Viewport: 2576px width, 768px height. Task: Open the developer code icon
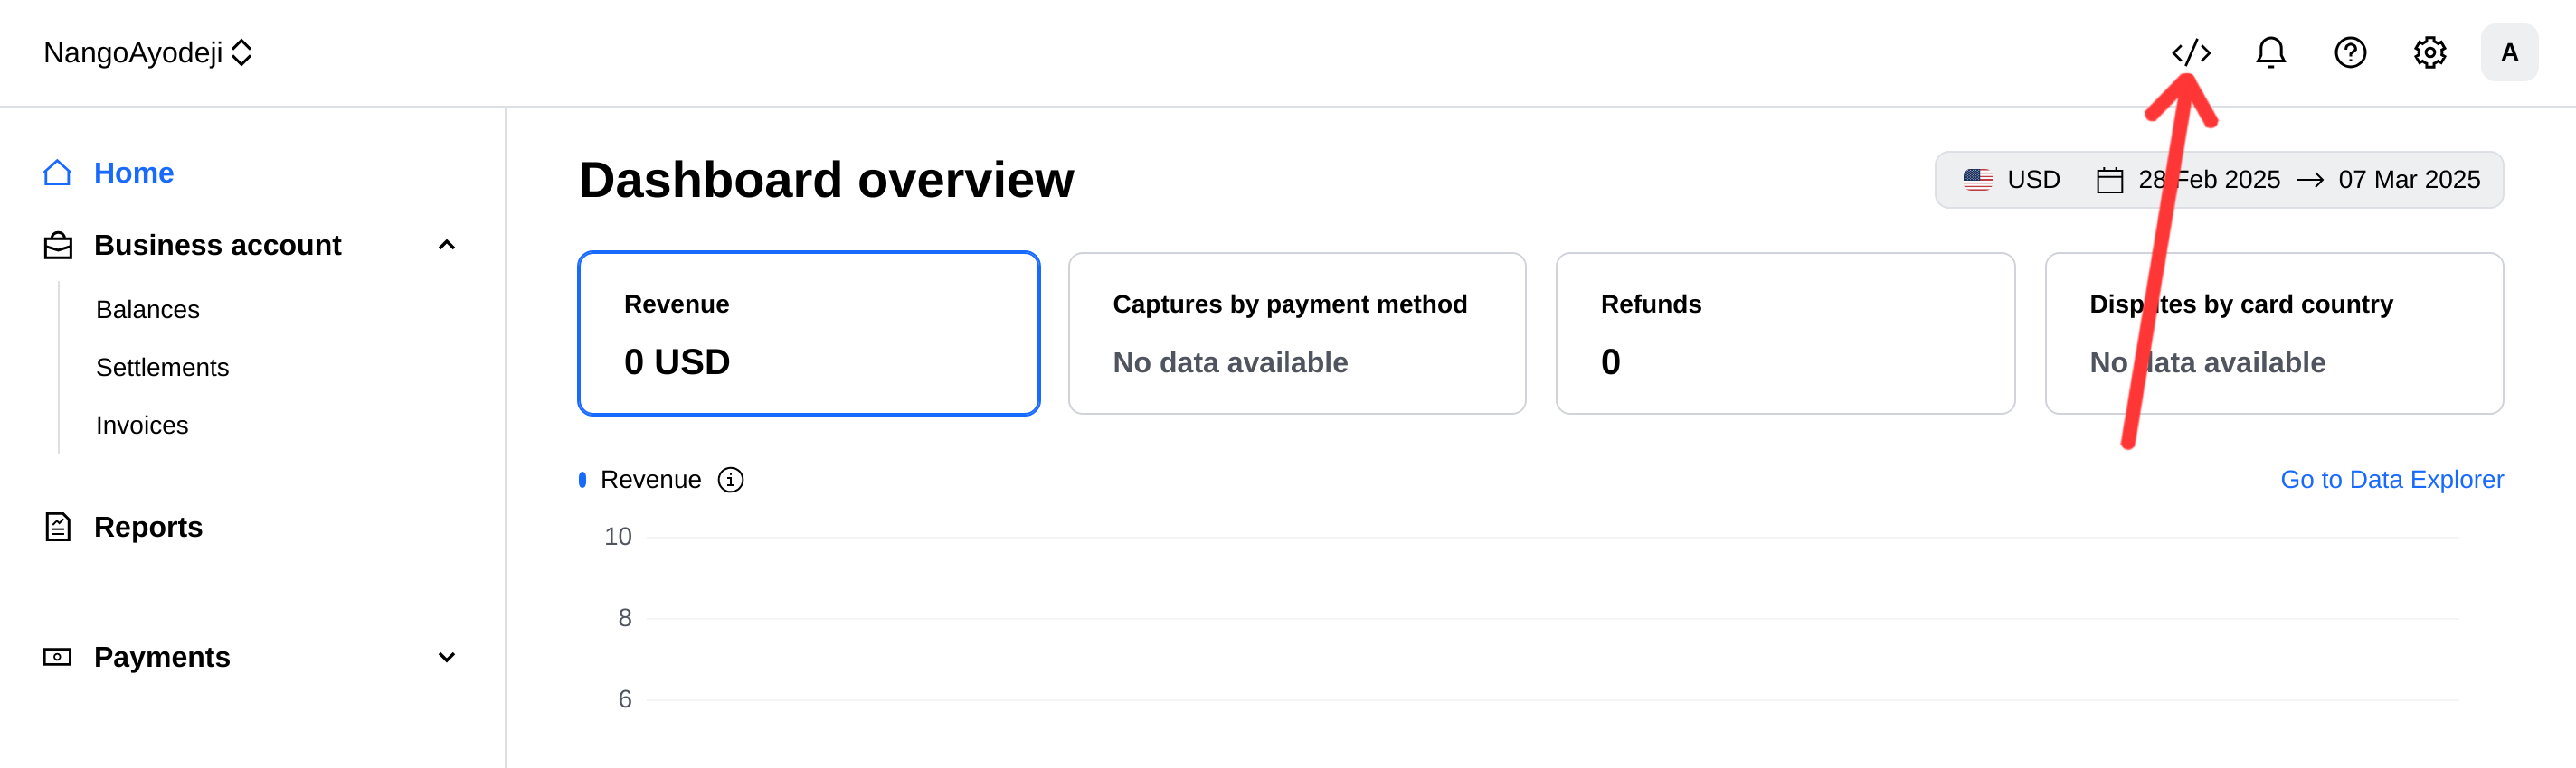[x=2190, y=52]
